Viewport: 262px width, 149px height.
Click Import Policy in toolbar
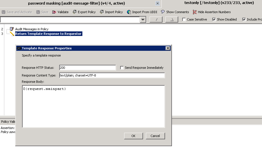click(x=111, y=12)
